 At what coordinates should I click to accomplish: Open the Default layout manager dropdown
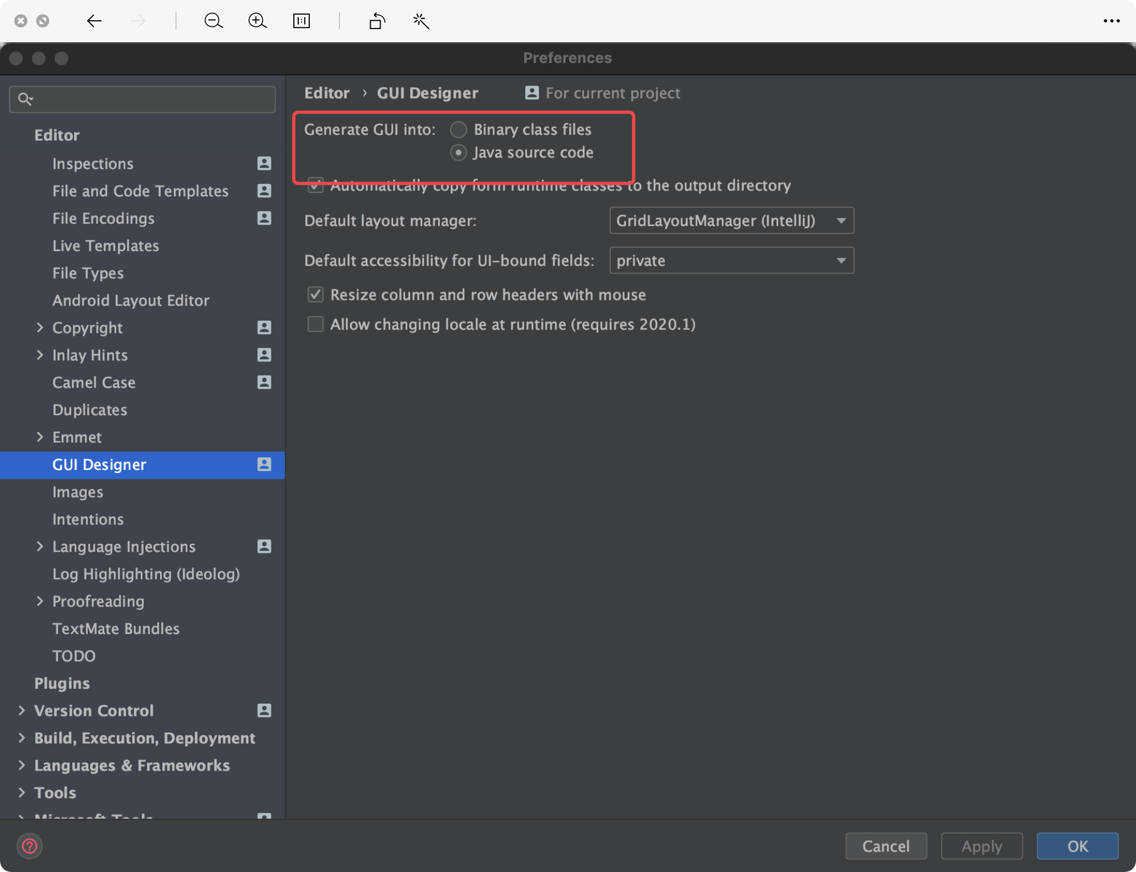click(731, 220)
